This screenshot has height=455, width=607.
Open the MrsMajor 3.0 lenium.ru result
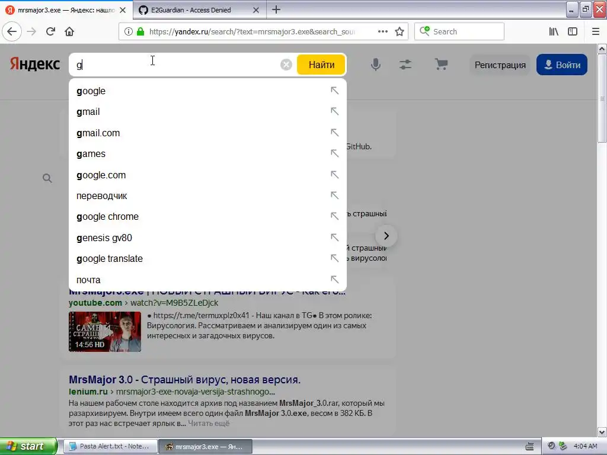(185, 380)
